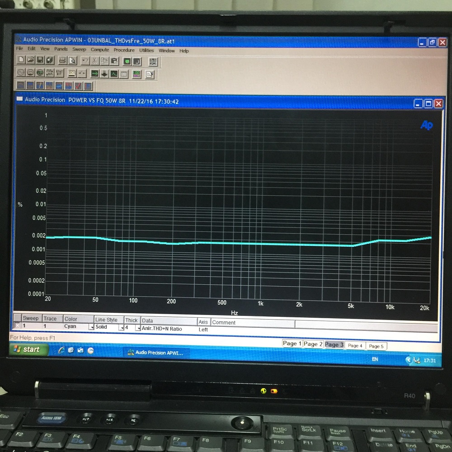
Task: Click the Anlr.THD+N Ratio data cell
Action: pyautogui.click(x=169, y=329)
